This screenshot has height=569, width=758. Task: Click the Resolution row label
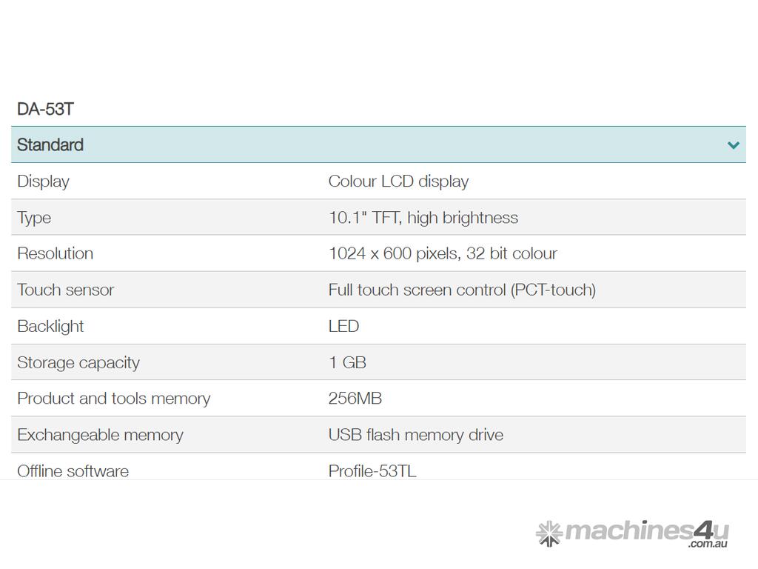[55, 253]
